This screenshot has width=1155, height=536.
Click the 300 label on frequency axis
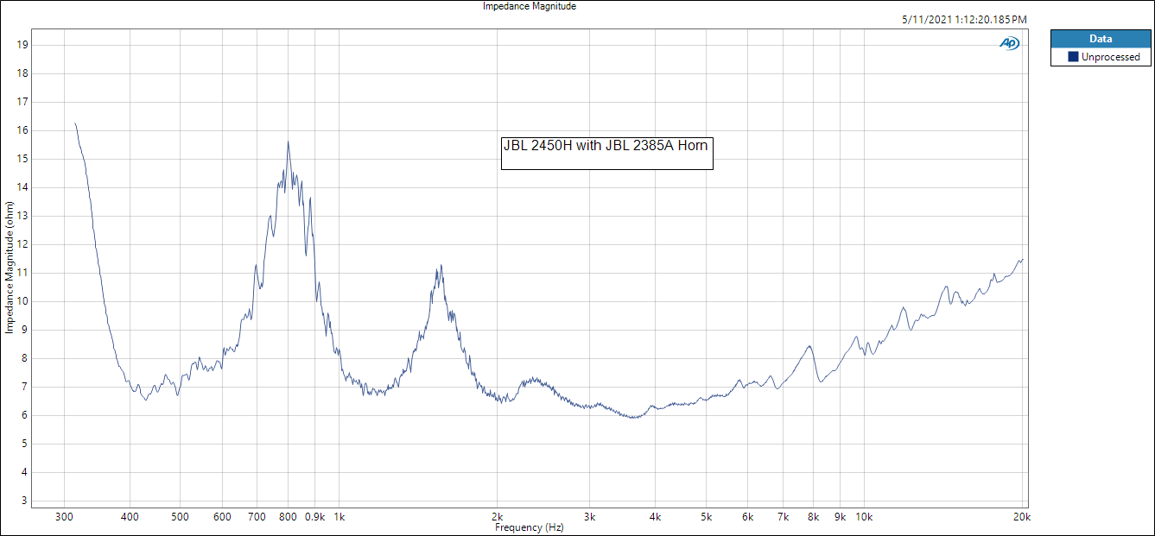(x=63, y=517)
